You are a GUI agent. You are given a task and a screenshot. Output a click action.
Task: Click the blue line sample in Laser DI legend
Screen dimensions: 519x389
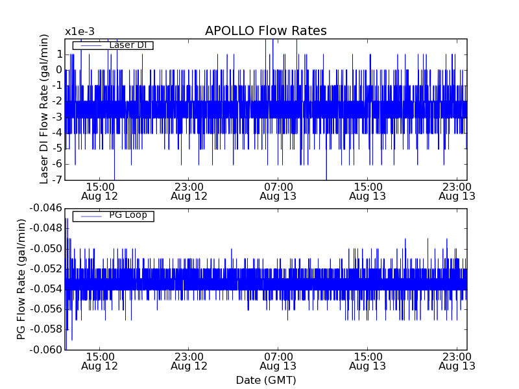click(x=90, y=45)
